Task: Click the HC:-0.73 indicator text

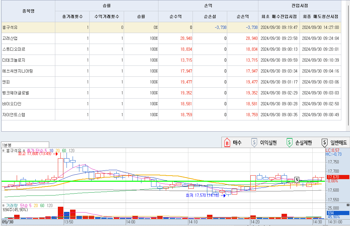Action: tap(334, 154)
